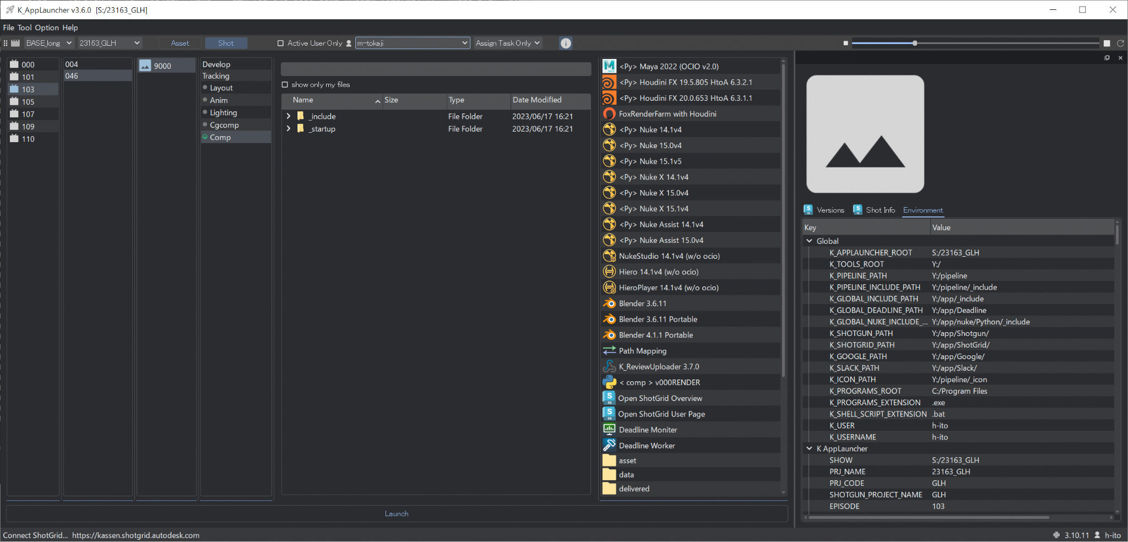Open the Option menu
The height and width of the screenshot is (542, 1128).
[47, 28]
